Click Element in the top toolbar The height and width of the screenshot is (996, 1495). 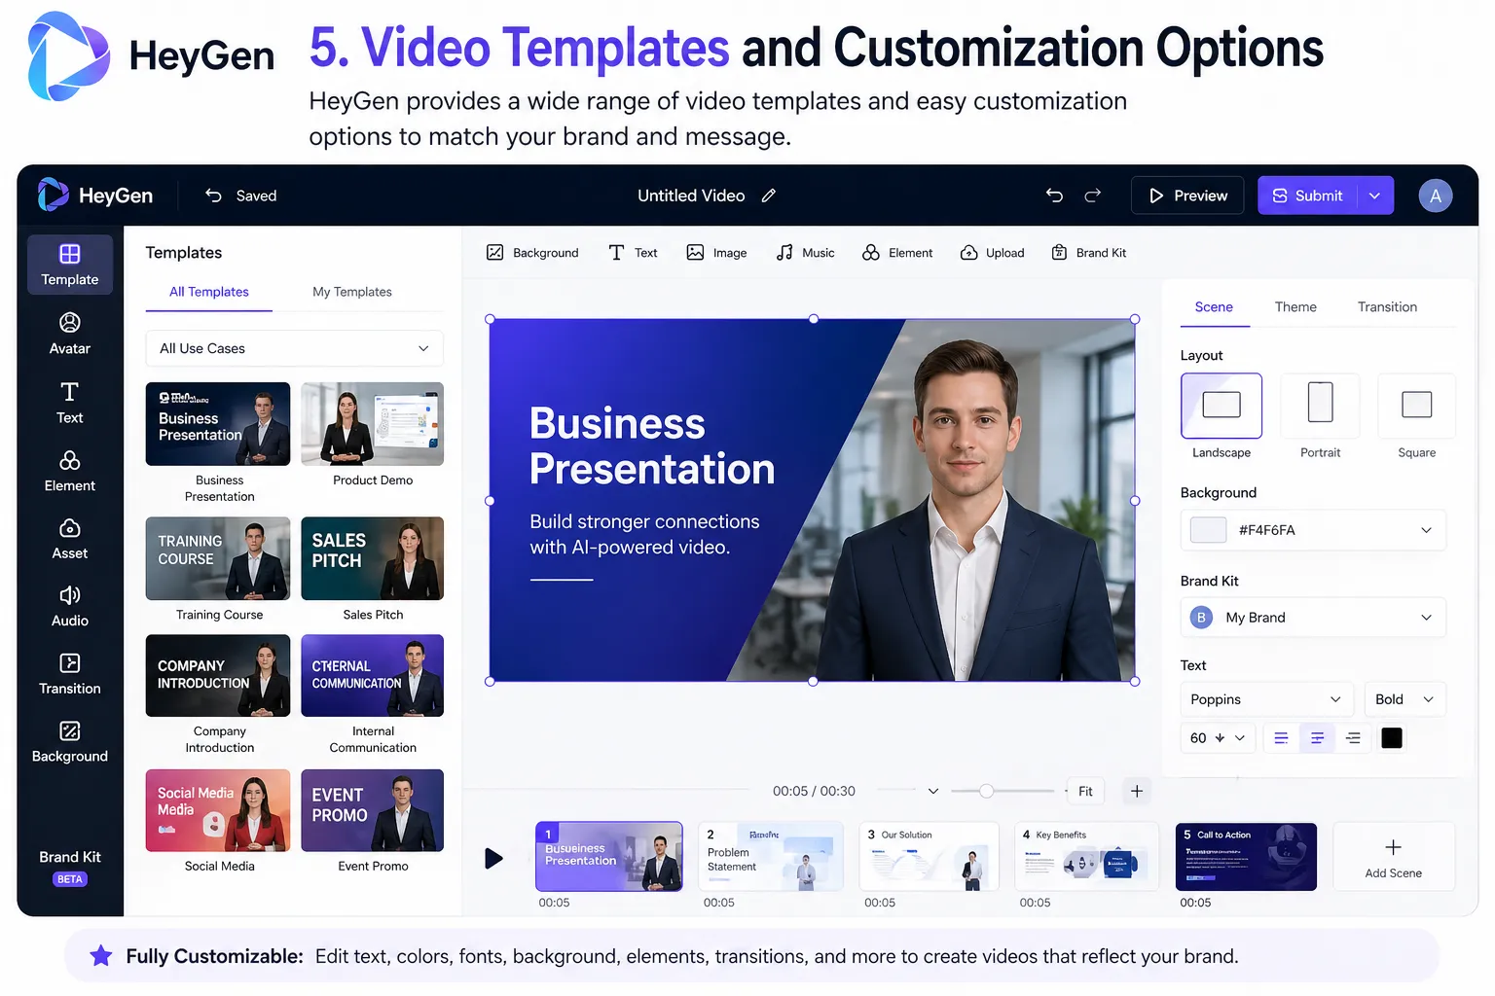click(x=897, y=253)
